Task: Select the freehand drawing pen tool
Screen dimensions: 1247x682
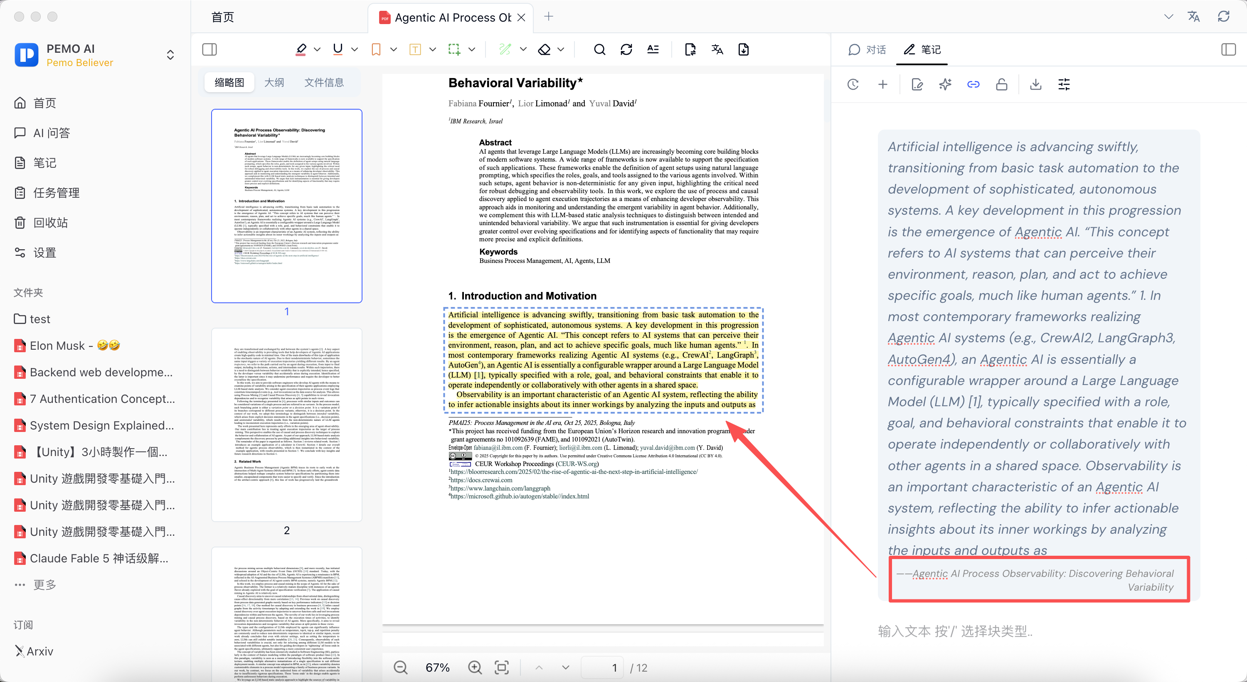Action: [x=505, y=49]
